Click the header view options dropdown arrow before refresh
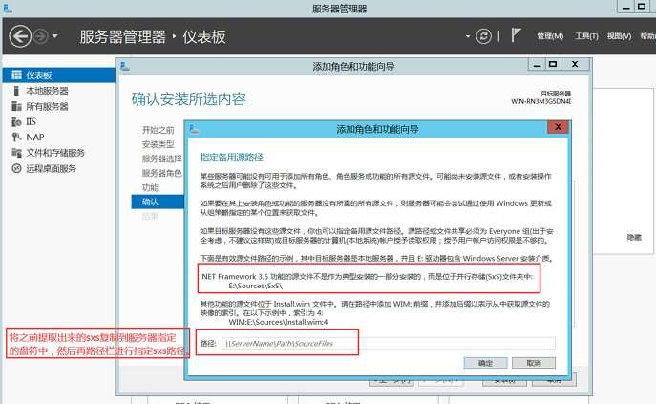Screen dimensions: 656x404 [x=468, y=36]
